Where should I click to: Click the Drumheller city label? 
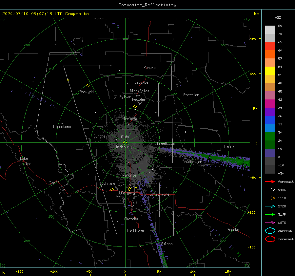coord(192,162)
